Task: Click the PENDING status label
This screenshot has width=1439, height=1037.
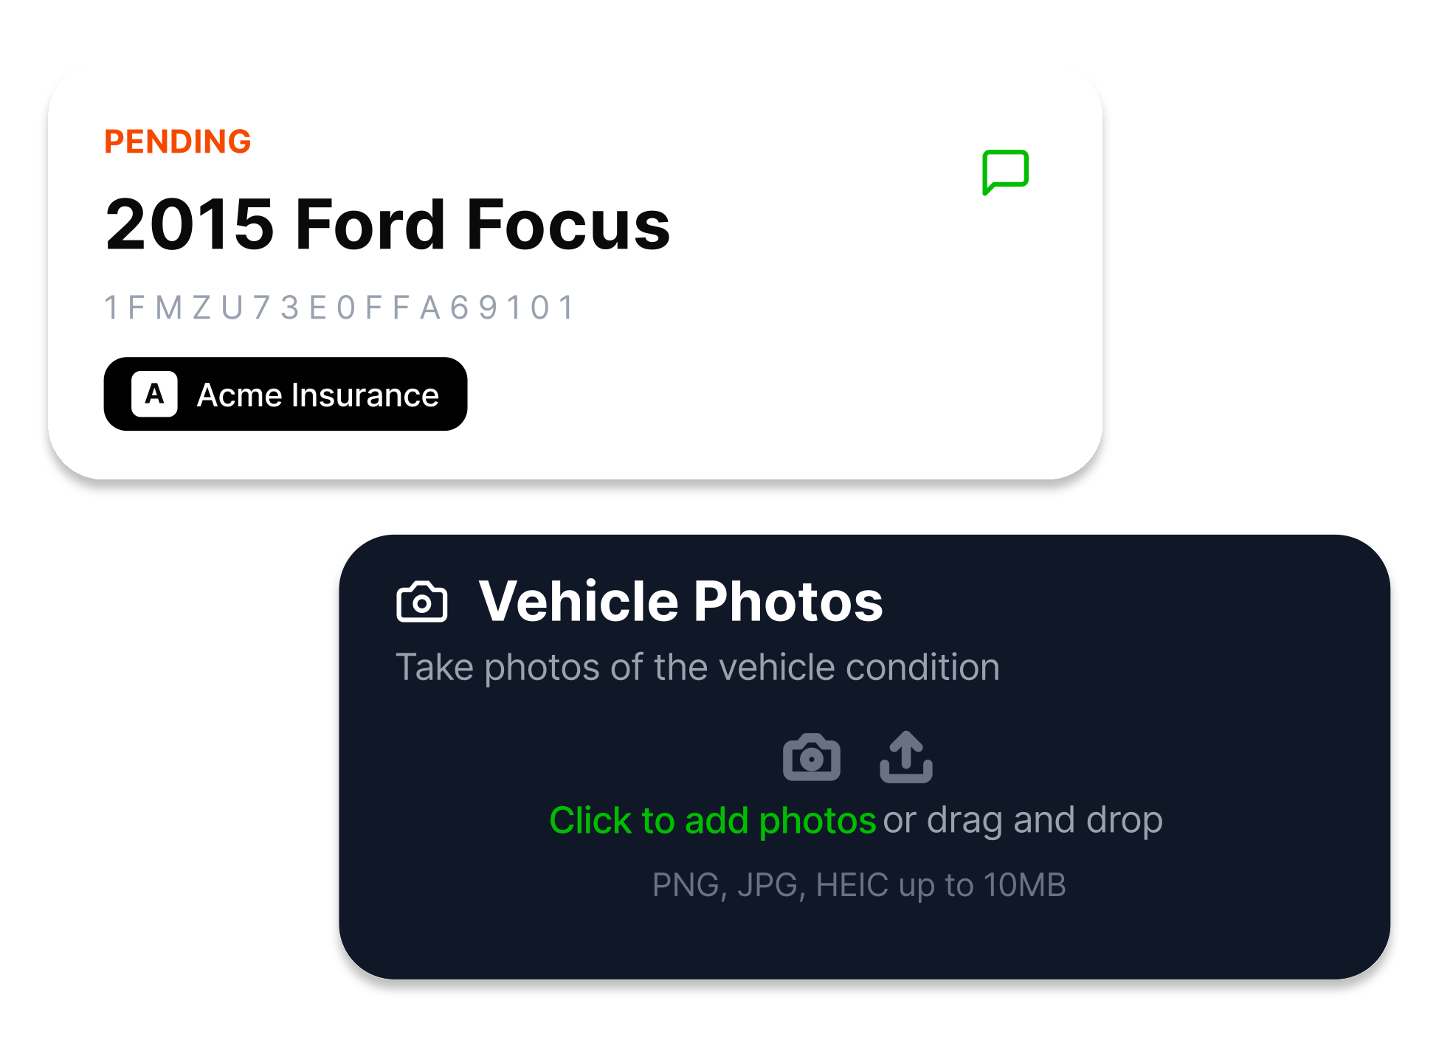Action: point(177,141)
